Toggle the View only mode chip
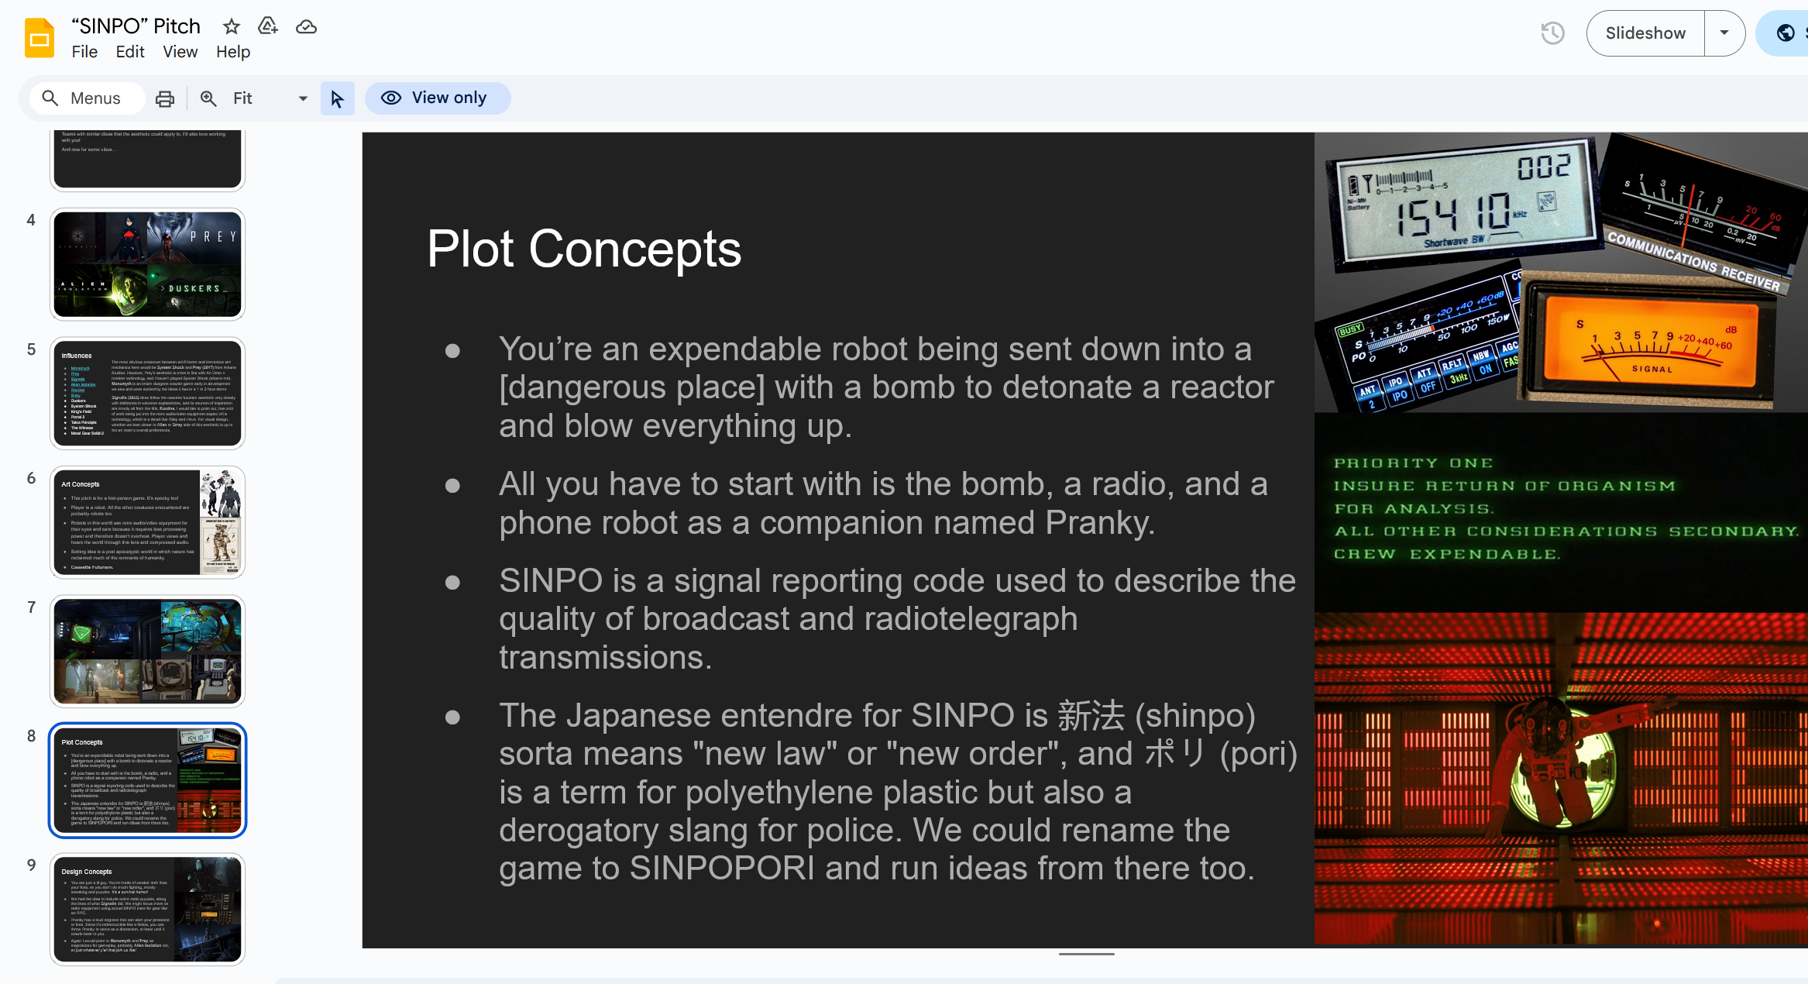This screenshot has height=984, width=1808. point(437,98)
